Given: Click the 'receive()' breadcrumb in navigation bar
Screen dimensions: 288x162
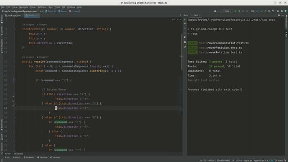Looking at the screenshot, I should 75,11.
